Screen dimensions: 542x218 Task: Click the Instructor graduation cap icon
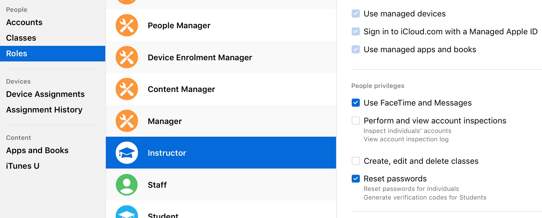127,153
